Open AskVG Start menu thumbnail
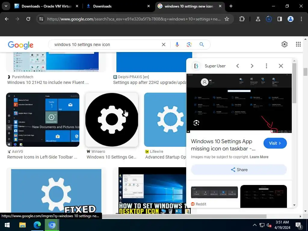Image resolution: width=308 pixels, height=231 pixels. 43,120
